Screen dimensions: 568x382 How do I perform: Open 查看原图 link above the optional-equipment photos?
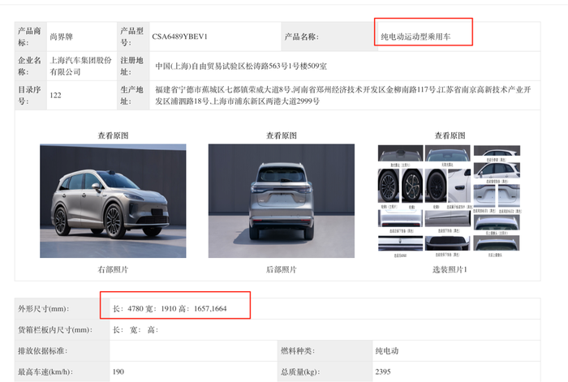tap(450, 135)
